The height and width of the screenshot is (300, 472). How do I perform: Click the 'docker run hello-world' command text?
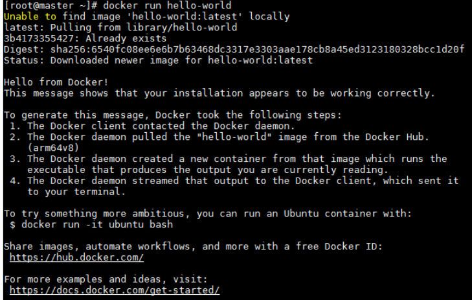click(167, 5)
